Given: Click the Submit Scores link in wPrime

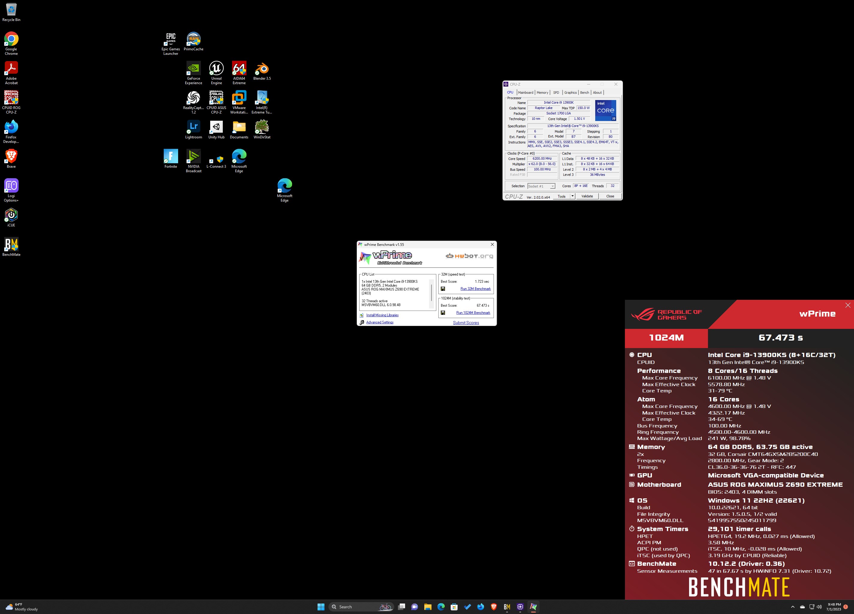Looking at the screenshot, I should click(466, 323).
